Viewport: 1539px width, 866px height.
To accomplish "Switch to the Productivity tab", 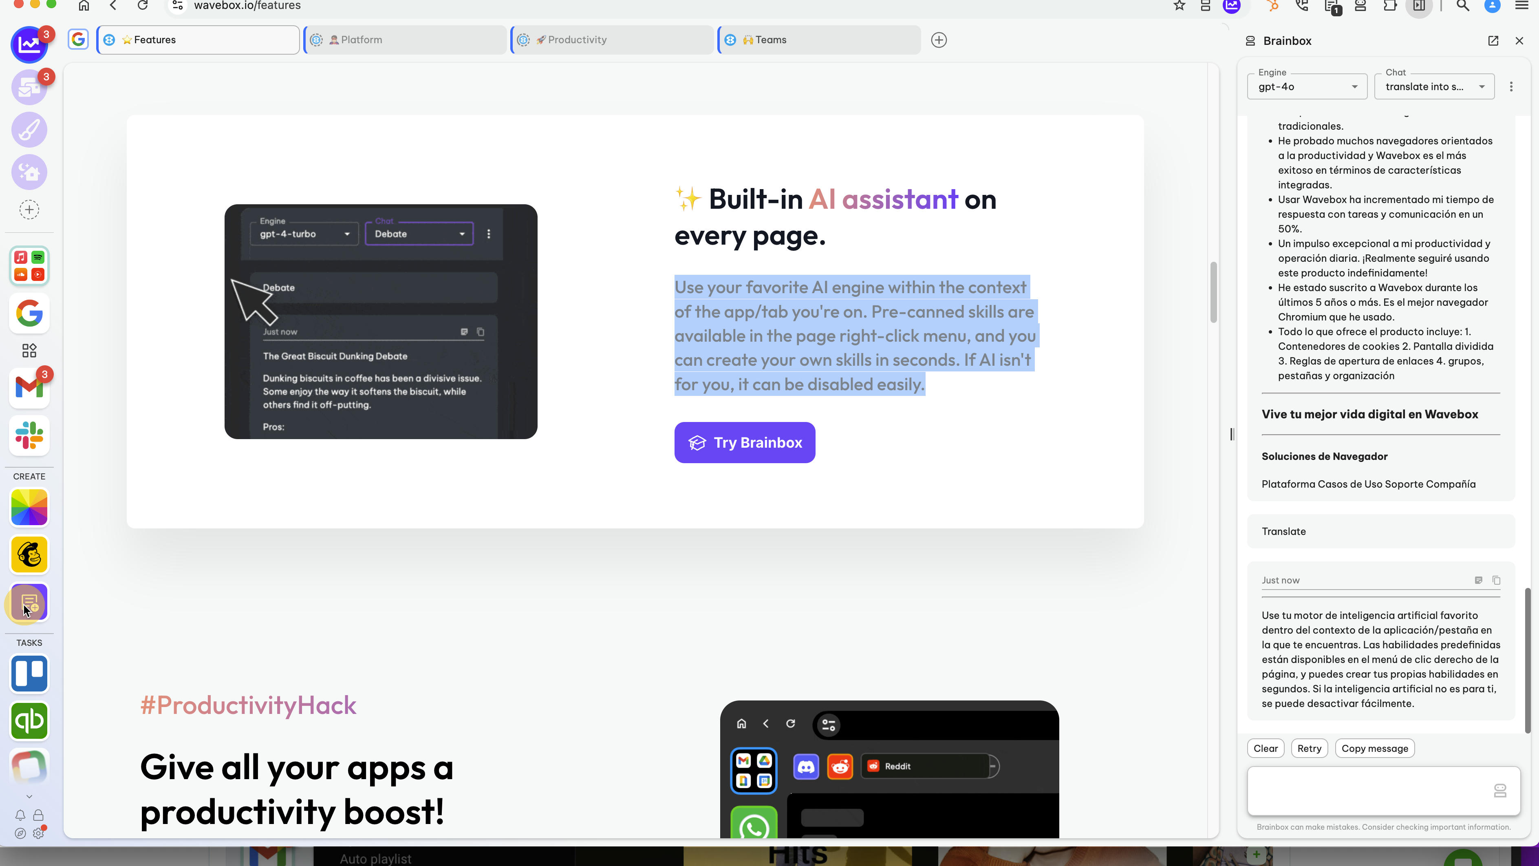I will (613, 40).
